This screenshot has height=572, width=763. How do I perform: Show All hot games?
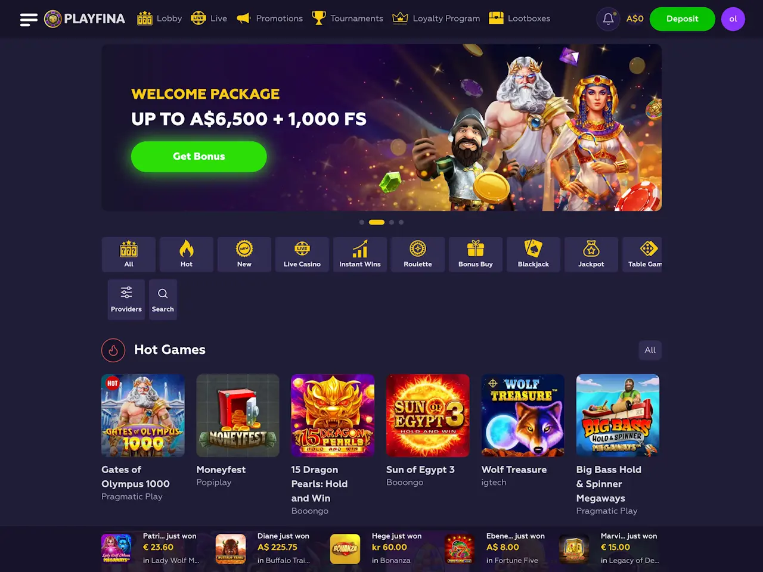[x=650, y=350]
